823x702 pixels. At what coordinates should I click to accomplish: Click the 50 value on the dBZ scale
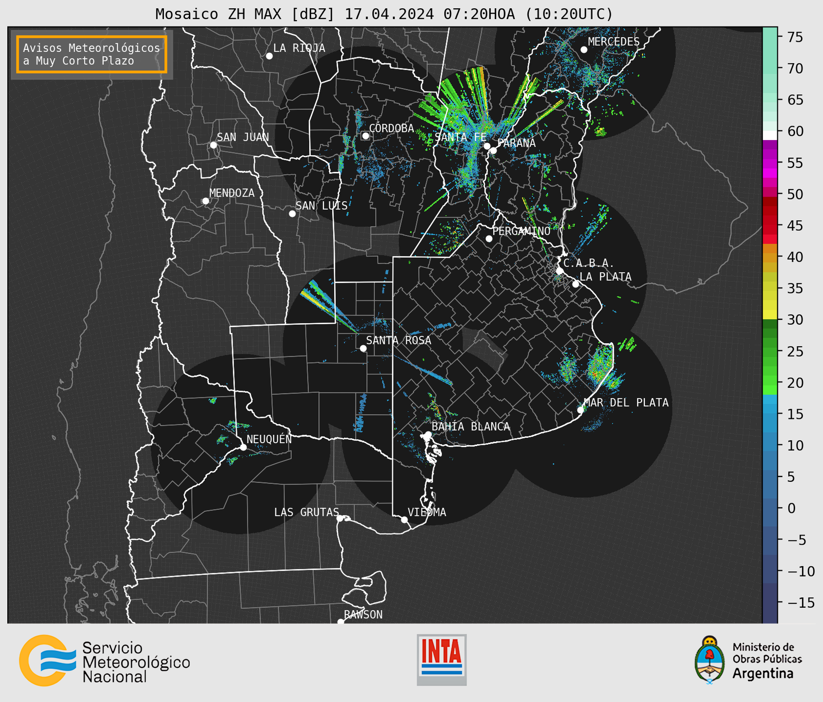pos(795,194)
